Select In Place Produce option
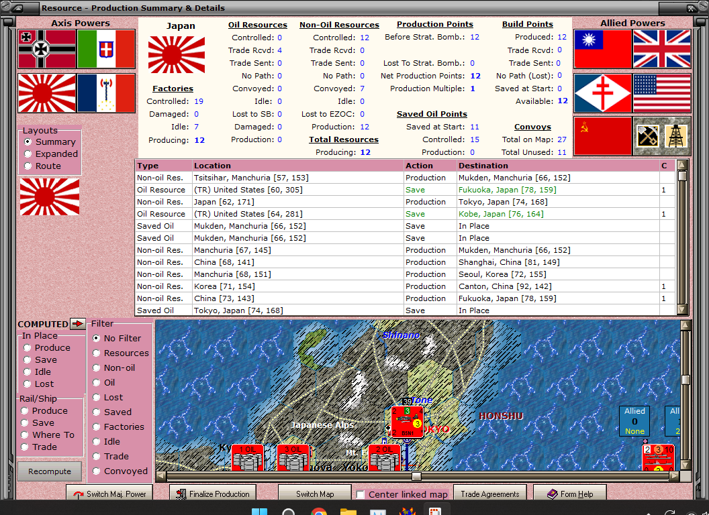The image size is (709, 515). (27, 348)
